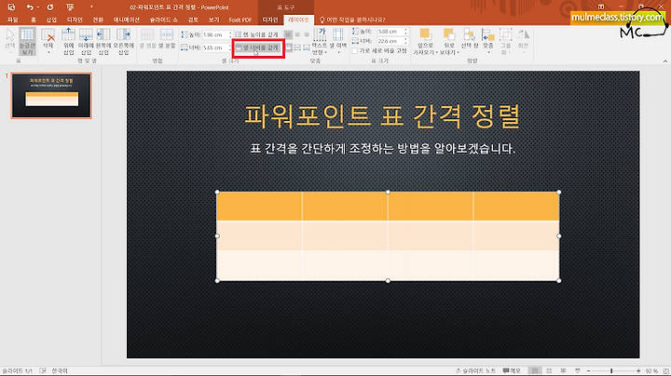Click the table height 5.88 cm field
The image size is (671, 376).
tap(392, 32)
